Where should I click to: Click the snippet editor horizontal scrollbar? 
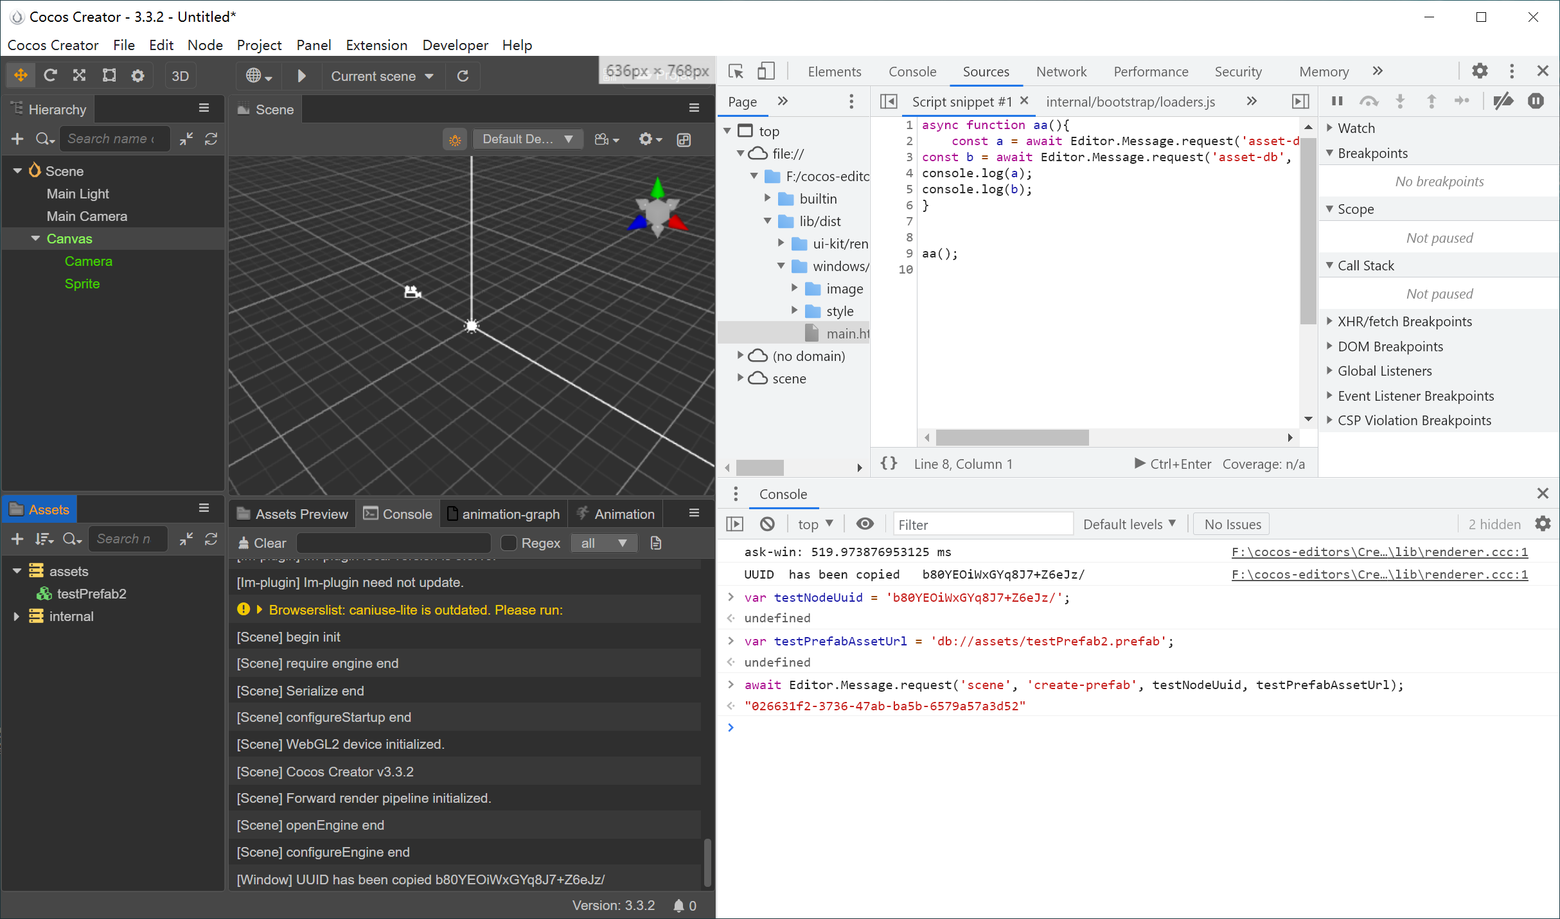[x=1012, y=438]
